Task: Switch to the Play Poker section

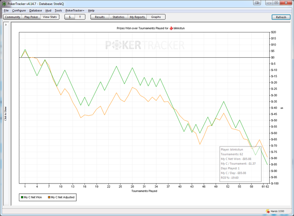Action: point(31,17)
